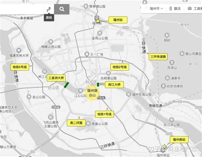
Task: Click the 永丰枢纽 interchange label
Action: tap(26, 18)
